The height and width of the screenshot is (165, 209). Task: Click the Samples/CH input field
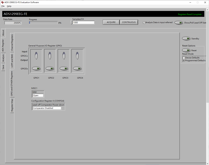pyautogui.click(x=84, y=22)
